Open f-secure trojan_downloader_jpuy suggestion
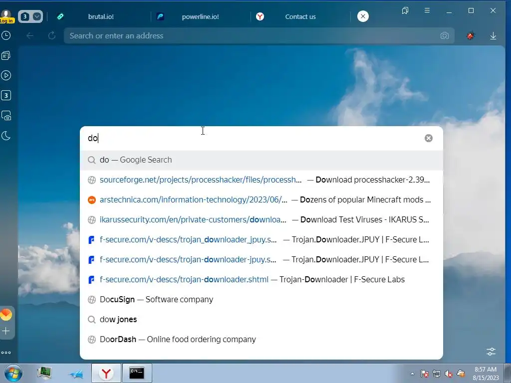 [261, 240]
